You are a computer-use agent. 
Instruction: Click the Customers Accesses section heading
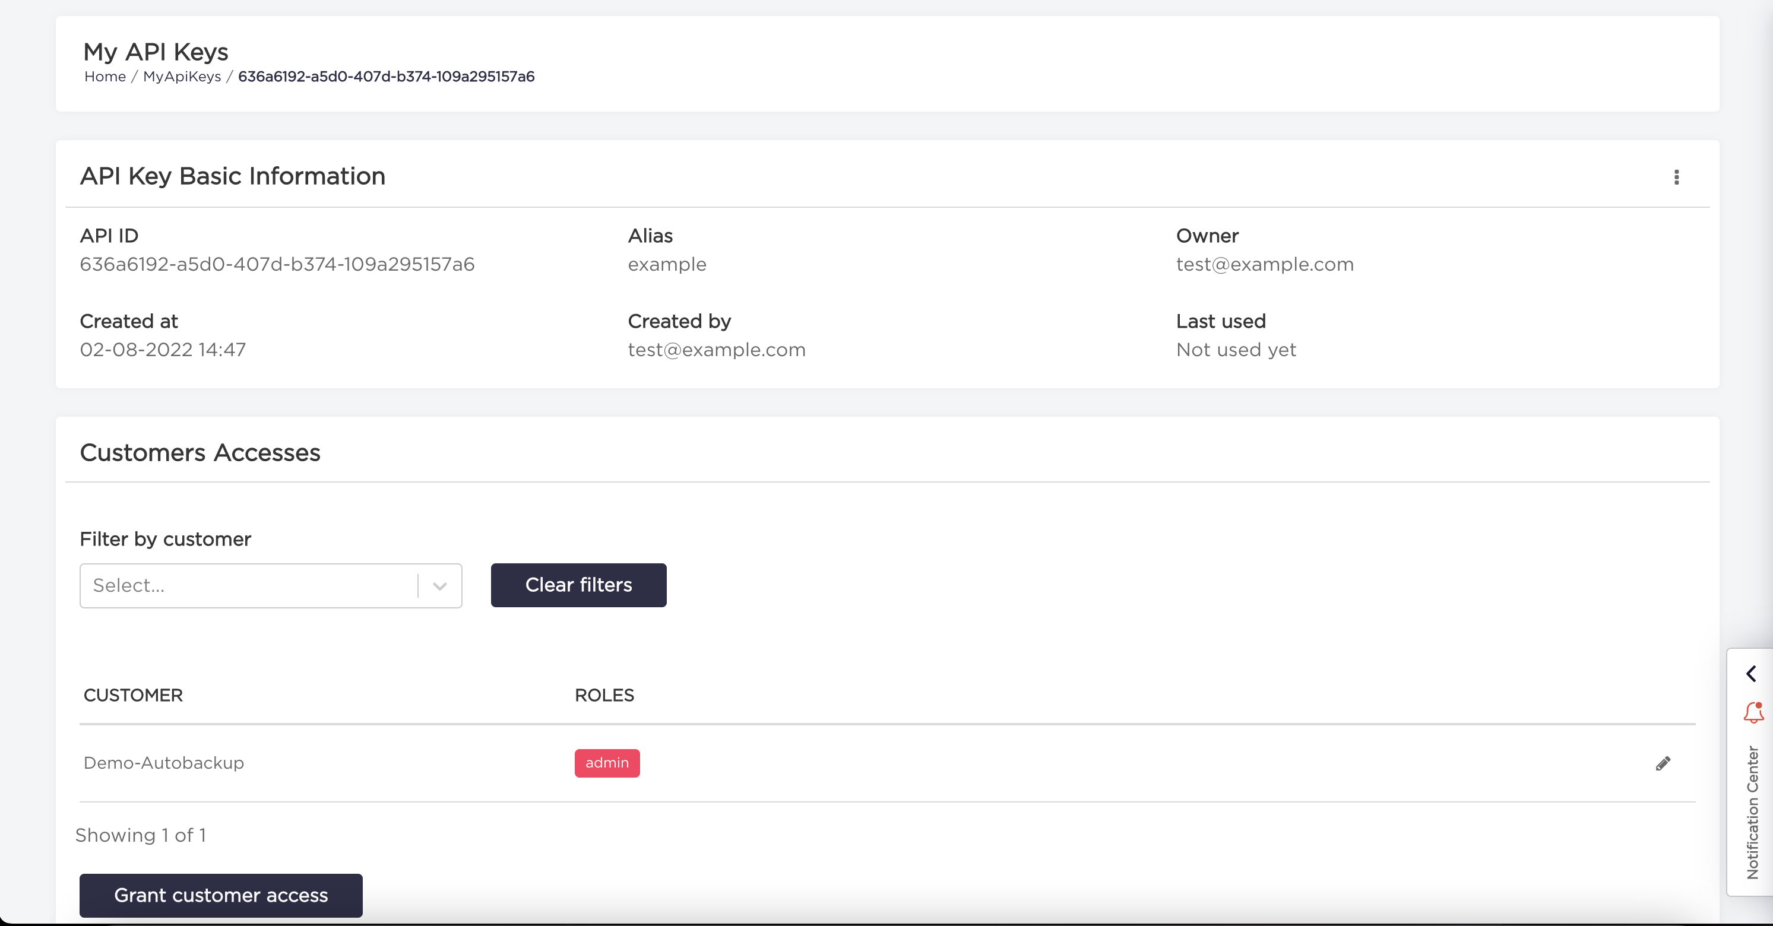(200, 453)
